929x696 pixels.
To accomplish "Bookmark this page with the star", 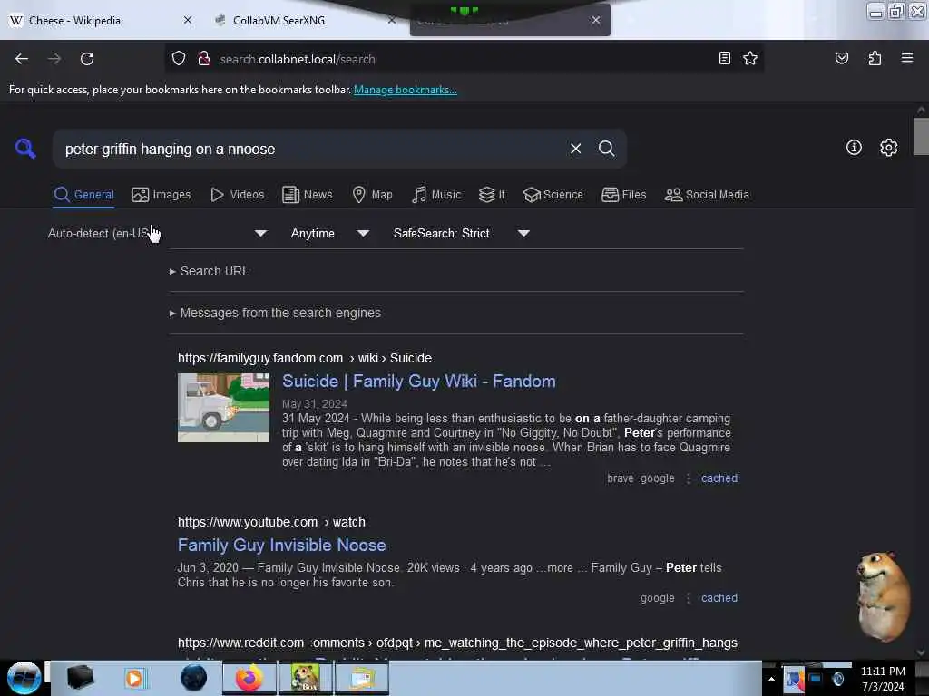I will 750,58.
